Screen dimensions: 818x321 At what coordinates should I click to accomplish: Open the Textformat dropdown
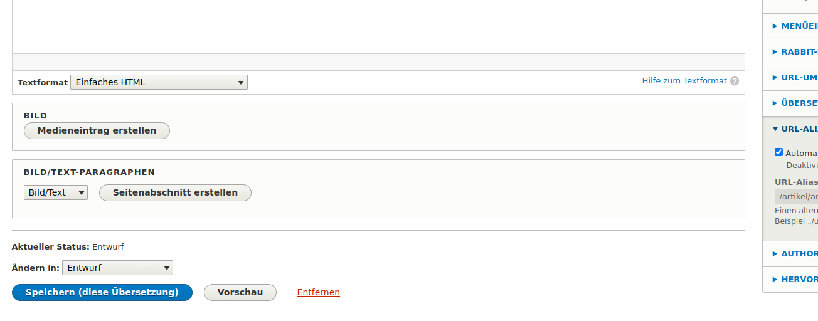pyautogui.click(x=159, y=82)
